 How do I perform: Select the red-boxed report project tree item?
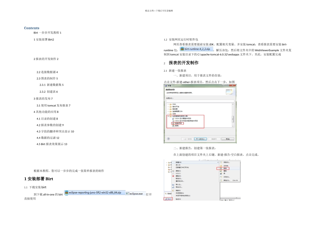click(x=177, y=123)
